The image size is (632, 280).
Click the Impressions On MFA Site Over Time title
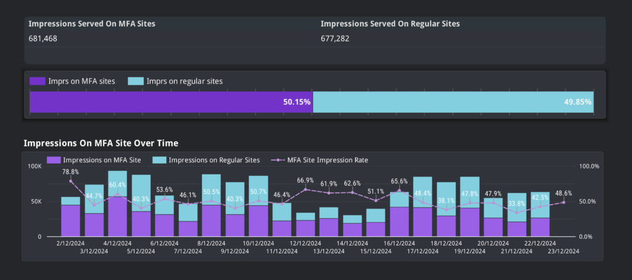(x=101, y=143)
